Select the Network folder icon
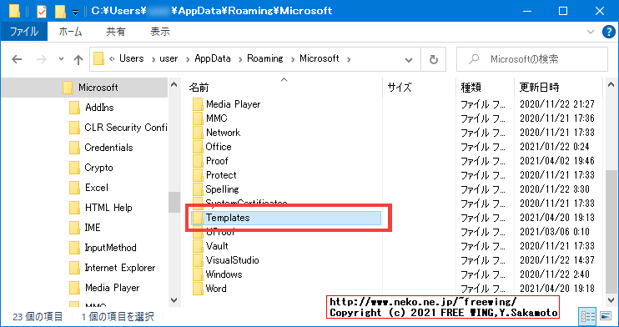 (198, 133)
